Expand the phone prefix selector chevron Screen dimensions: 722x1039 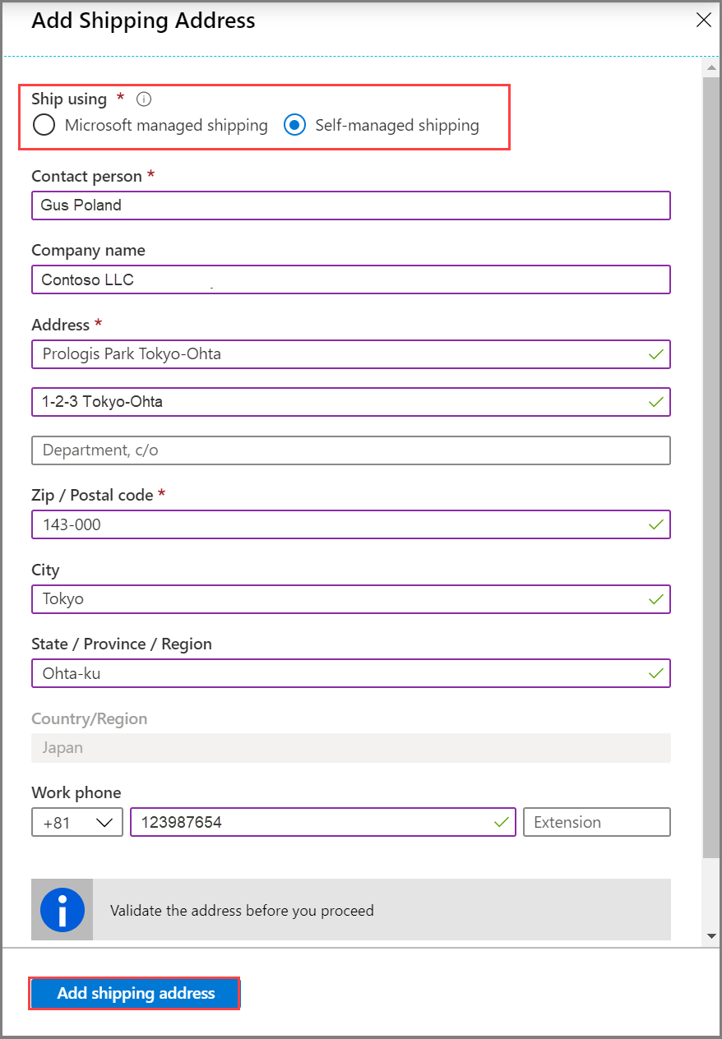coord(104,821)
